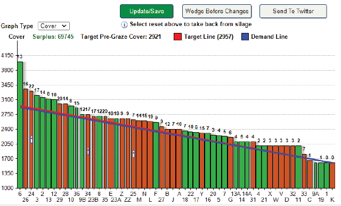The height and width of the screenshot is (206, 341).
Task: Click the x-axis label 36
Action: point(77,194)
